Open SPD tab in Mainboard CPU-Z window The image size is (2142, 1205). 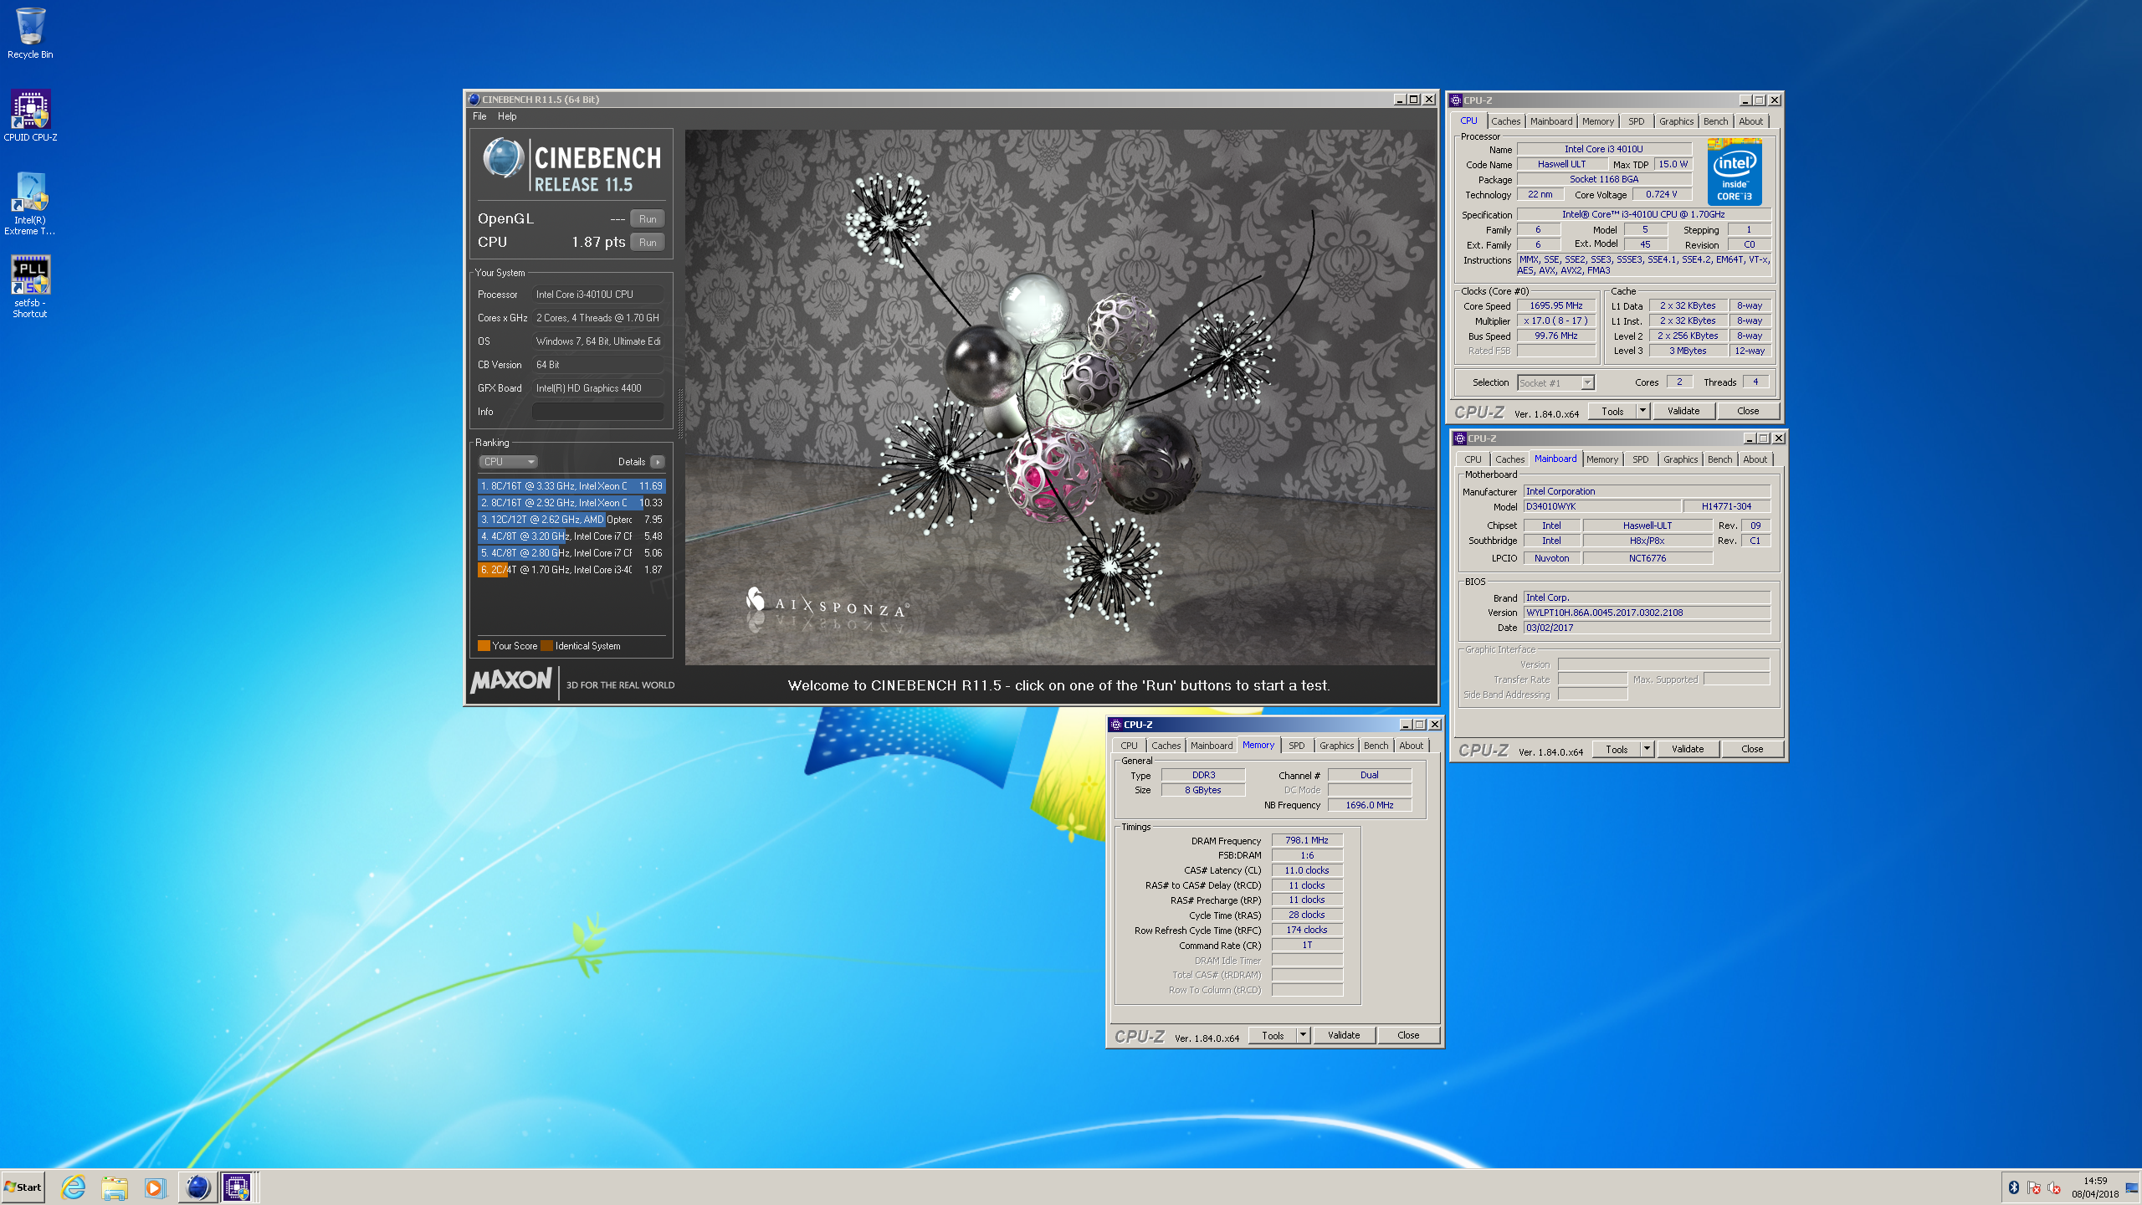[x=1640, y=459]
